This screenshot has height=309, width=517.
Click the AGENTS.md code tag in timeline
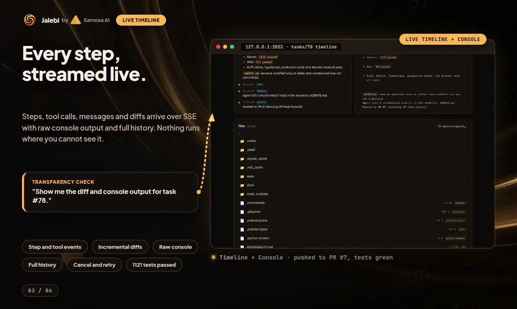tap(250, 73)
